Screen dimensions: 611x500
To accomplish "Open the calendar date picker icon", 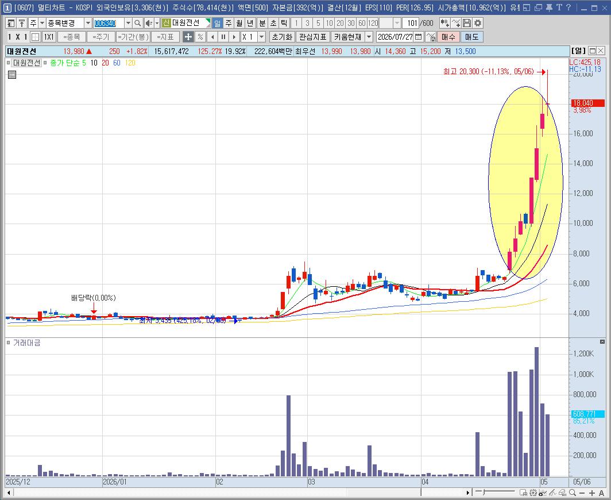I will tap(419, 37).
